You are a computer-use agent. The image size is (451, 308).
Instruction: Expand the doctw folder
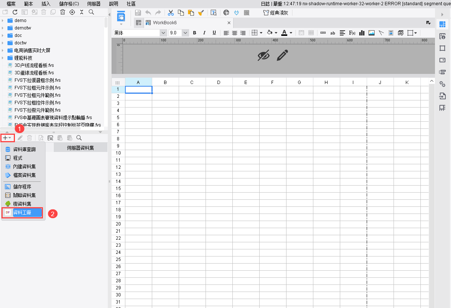click(3, 43)
